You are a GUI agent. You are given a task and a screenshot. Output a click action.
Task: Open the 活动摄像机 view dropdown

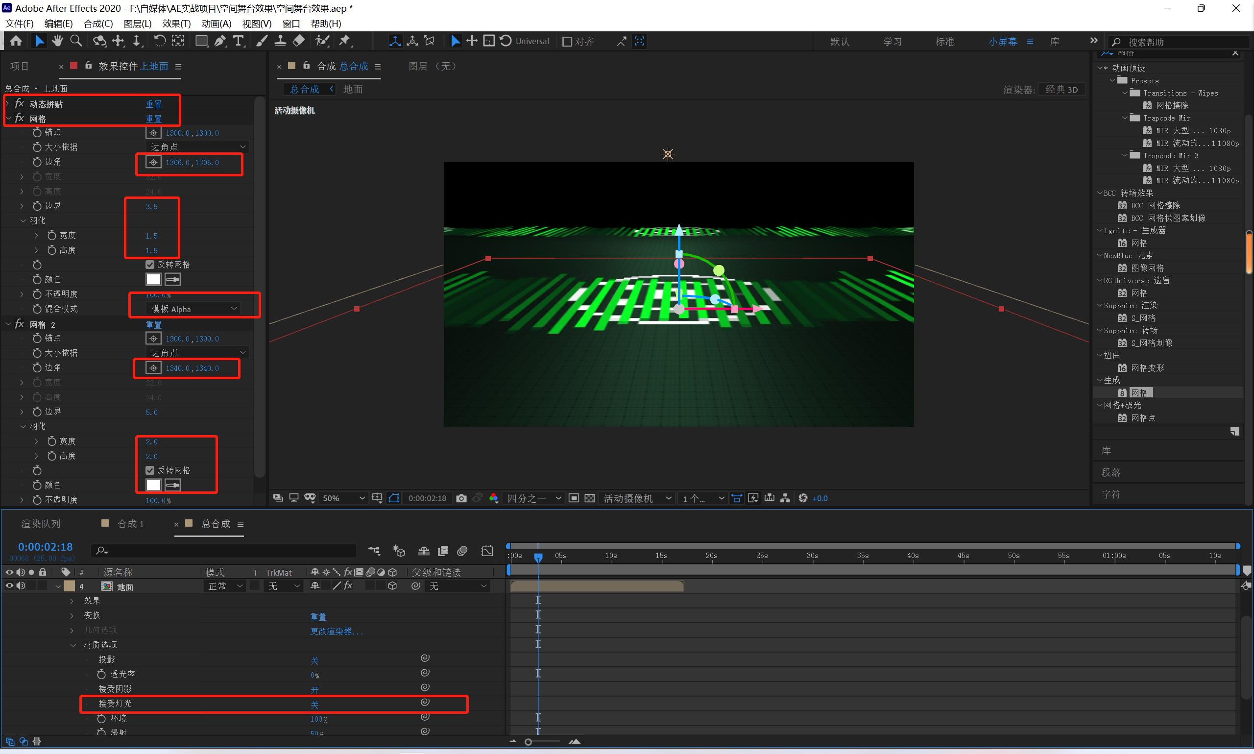point(637,498)
